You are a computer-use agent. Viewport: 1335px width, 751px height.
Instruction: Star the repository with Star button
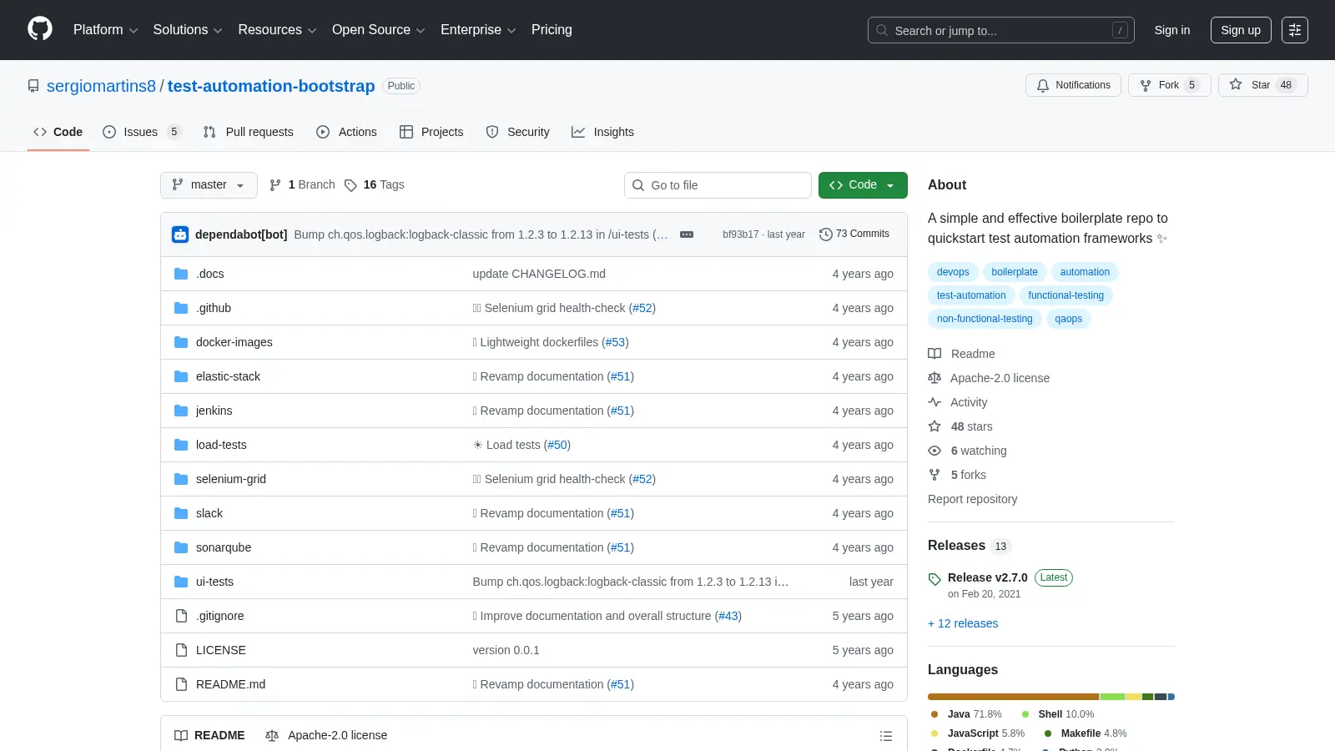coord(1263,85)
